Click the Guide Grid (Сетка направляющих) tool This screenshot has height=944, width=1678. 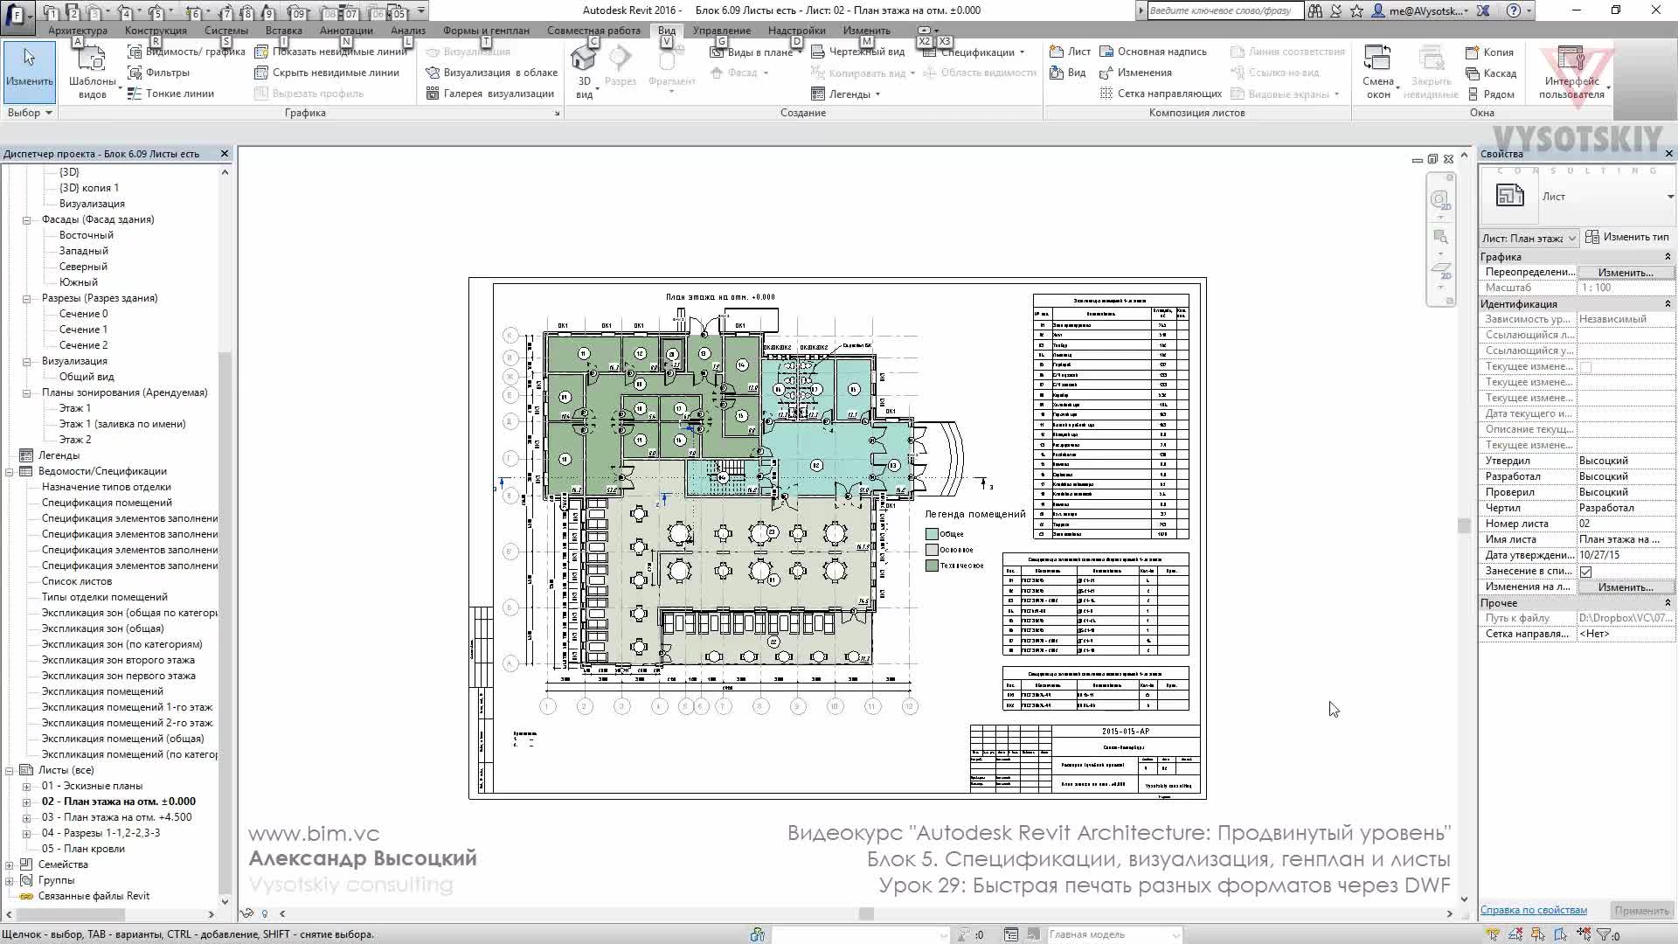[x=1106, y=94]
